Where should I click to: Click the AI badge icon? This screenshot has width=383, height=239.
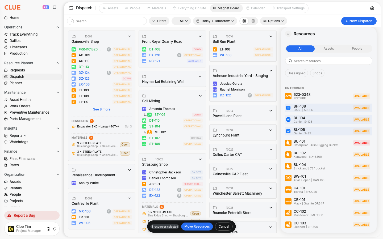(x=46, y=7)
